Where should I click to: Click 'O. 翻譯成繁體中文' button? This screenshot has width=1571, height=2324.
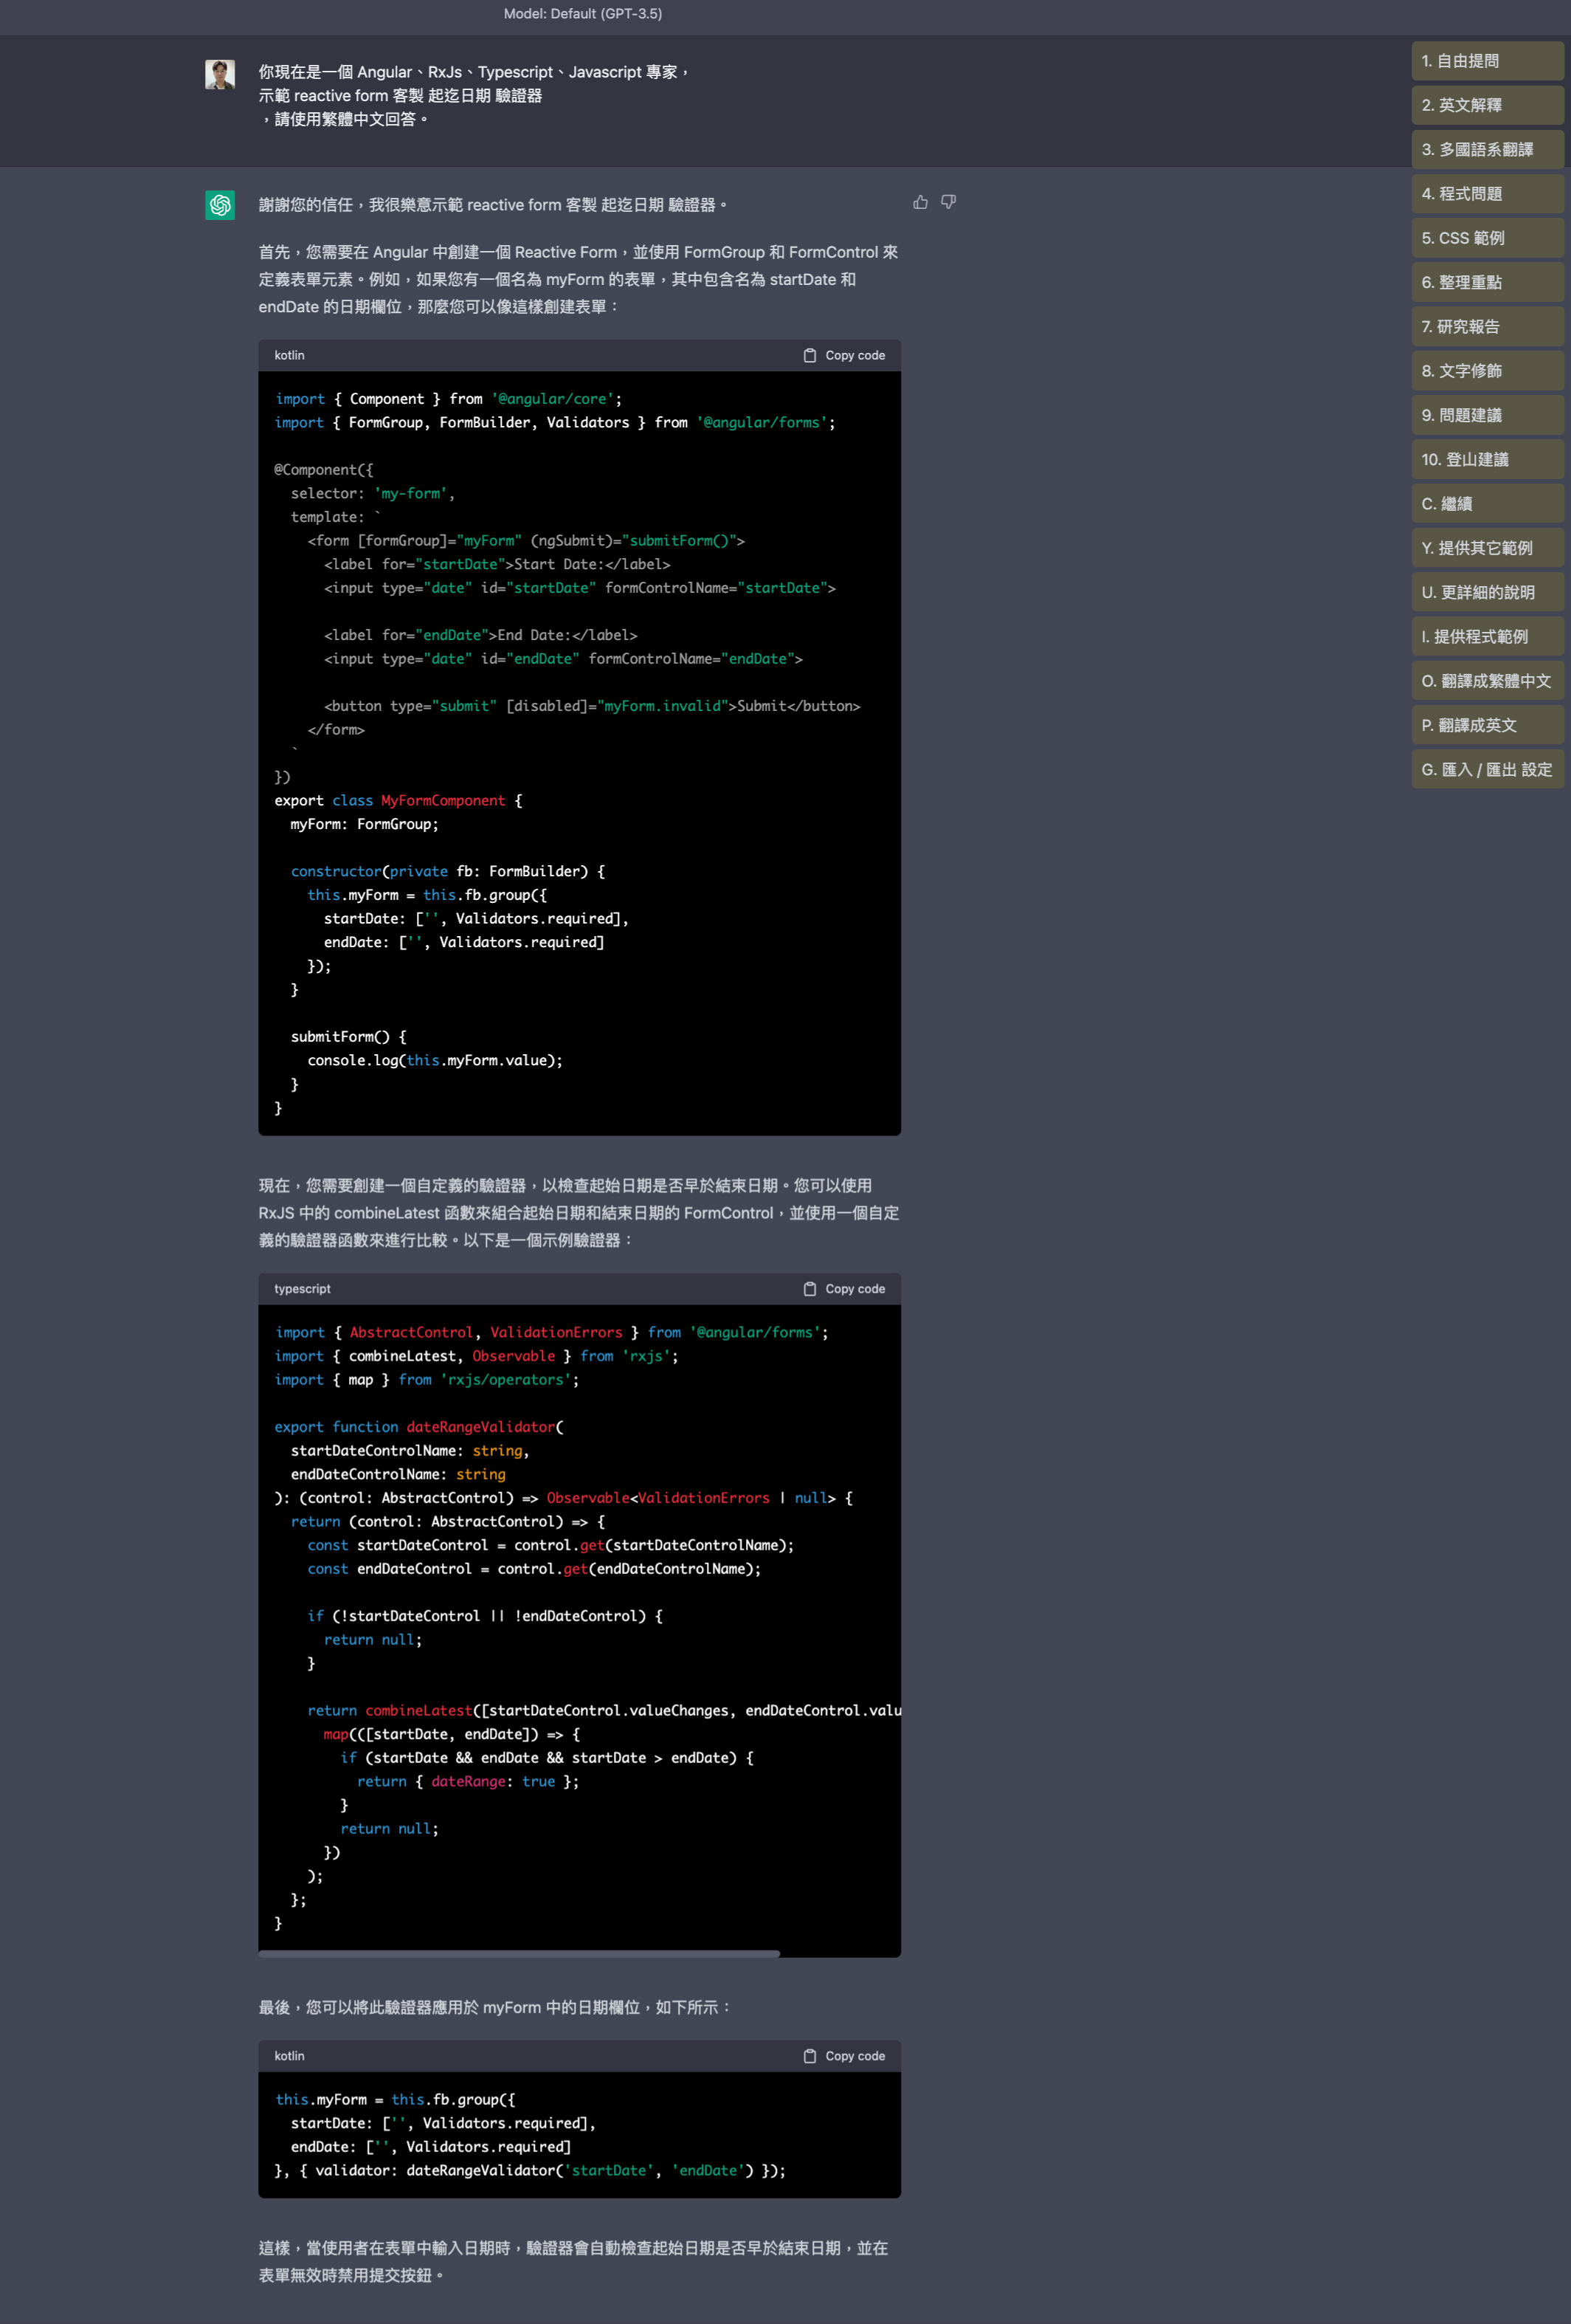(x=1487, y=681)
